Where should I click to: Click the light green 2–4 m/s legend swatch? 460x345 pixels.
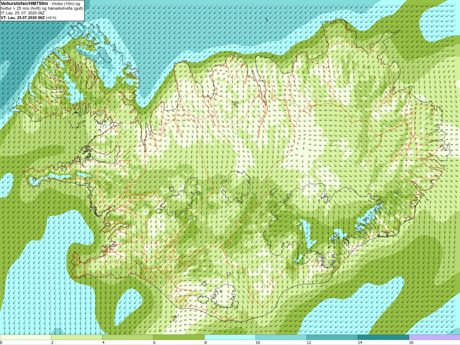(77, 337)
